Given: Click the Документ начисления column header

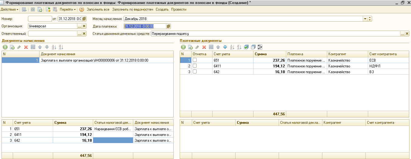Looking at the screenshot, I should coord(107,54).
